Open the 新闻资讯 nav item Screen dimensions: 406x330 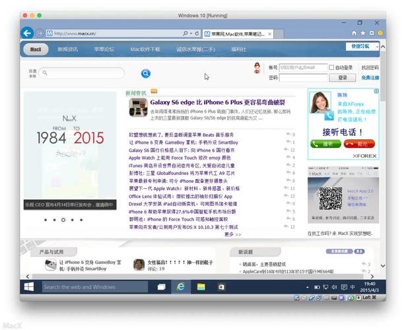click(67, 49)
